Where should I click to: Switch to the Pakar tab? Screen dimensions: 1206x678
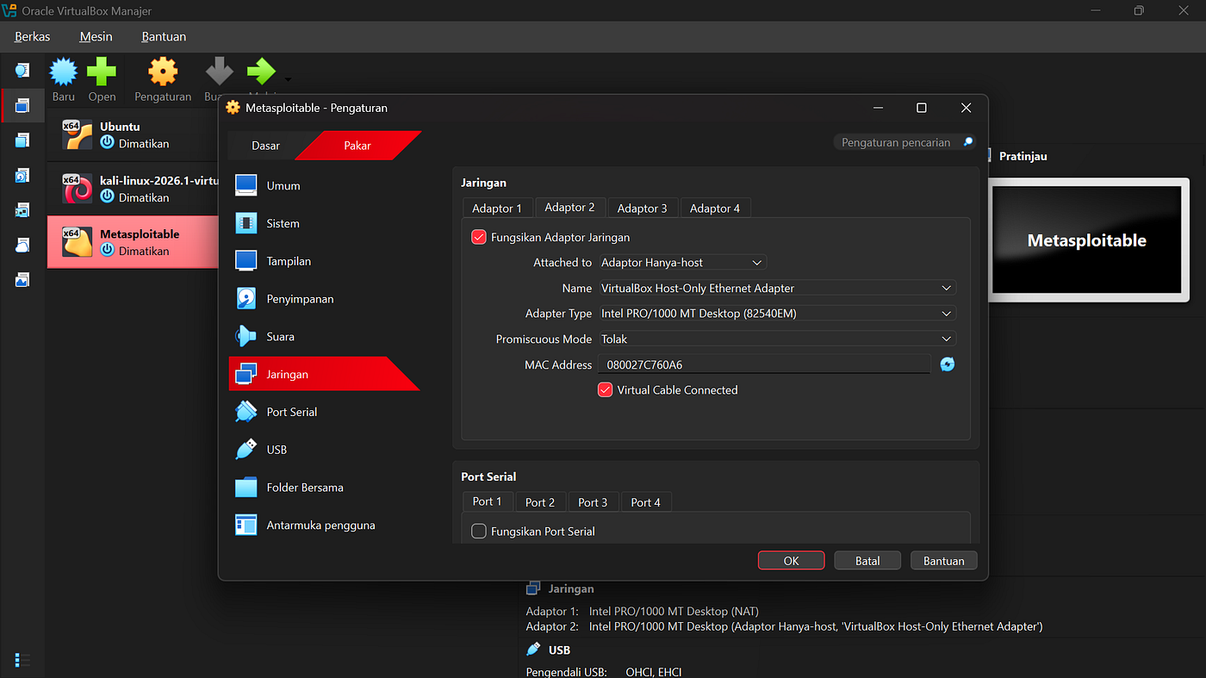pyautogui.click(x=357, y=146)
